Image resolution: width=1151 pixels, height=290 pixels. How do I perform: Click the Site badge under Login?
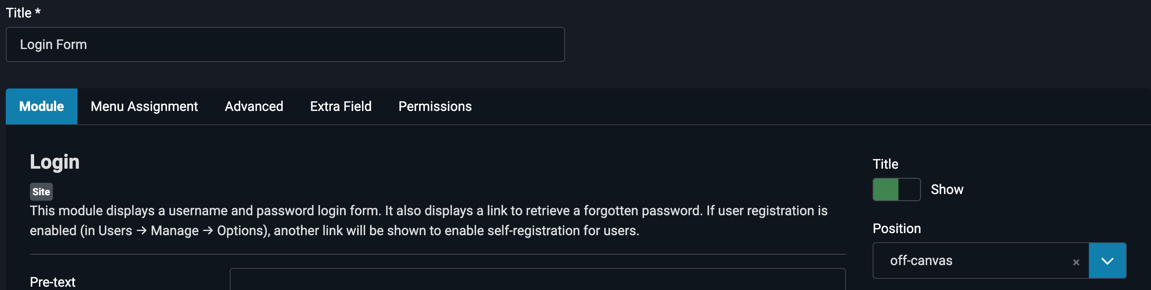pos(41,192)
